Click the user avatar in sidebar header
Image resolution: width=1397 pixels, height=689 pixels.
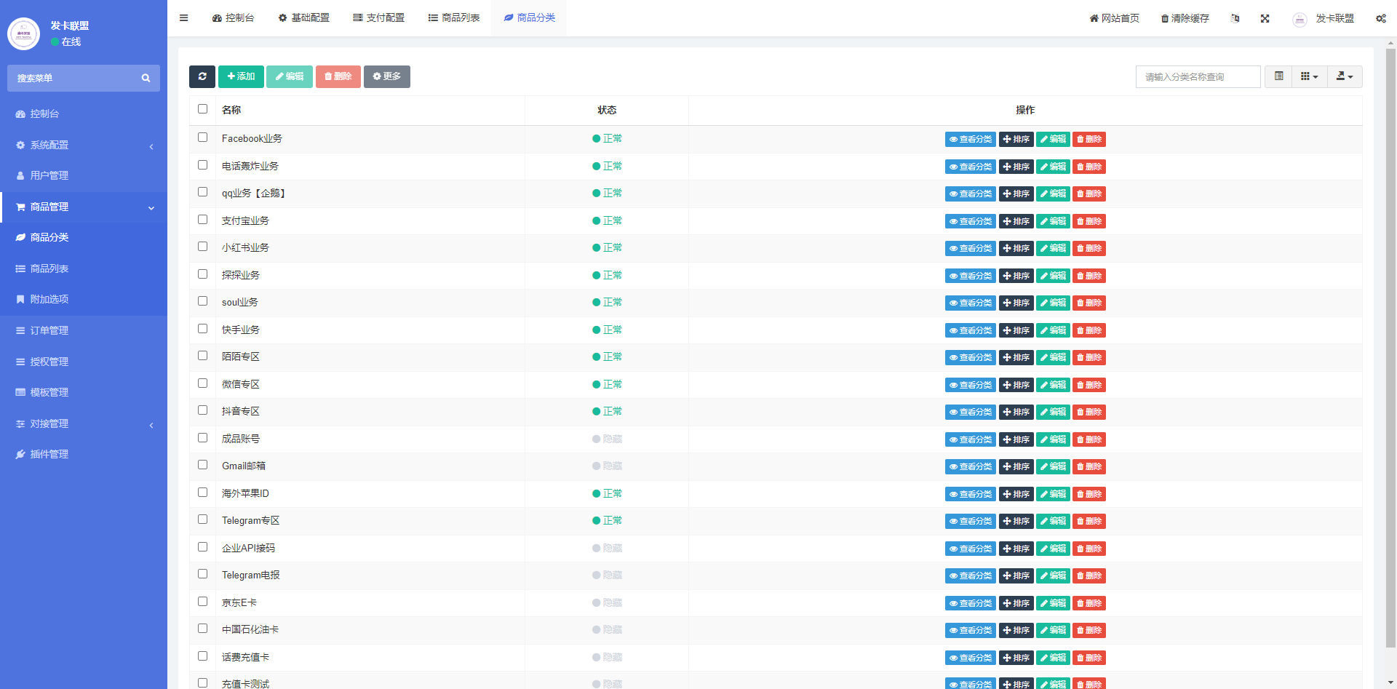23,33
